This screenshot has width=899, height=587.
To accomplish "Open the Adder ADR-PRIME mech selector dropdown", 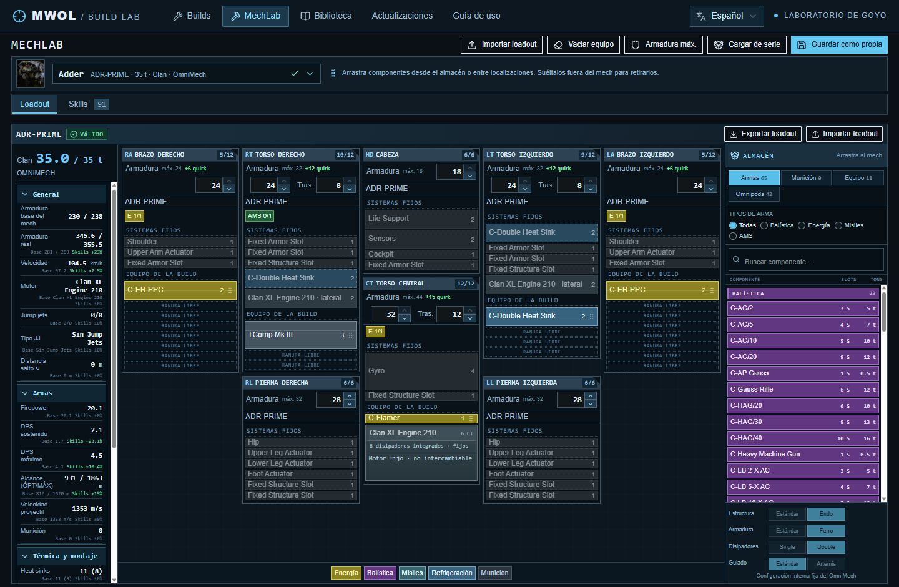I will 186,74.
